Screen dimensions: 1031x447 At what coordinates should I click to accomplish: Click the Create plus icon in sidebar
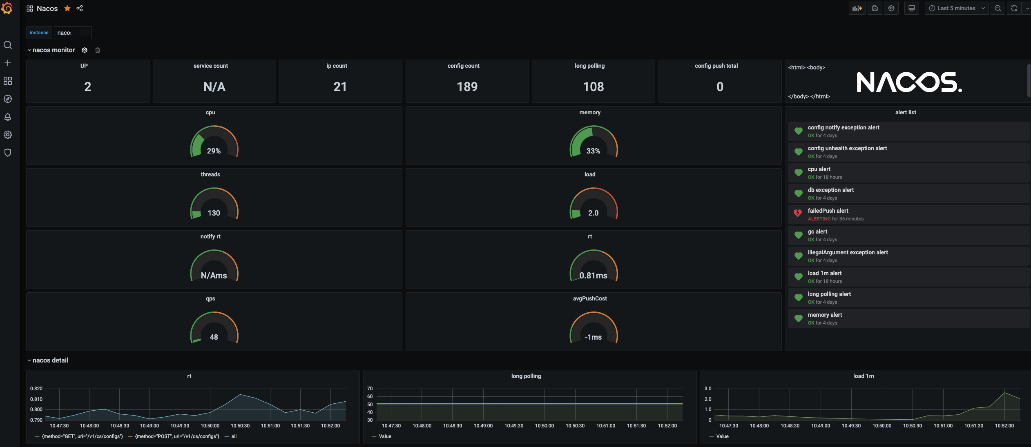pos(7,63)
